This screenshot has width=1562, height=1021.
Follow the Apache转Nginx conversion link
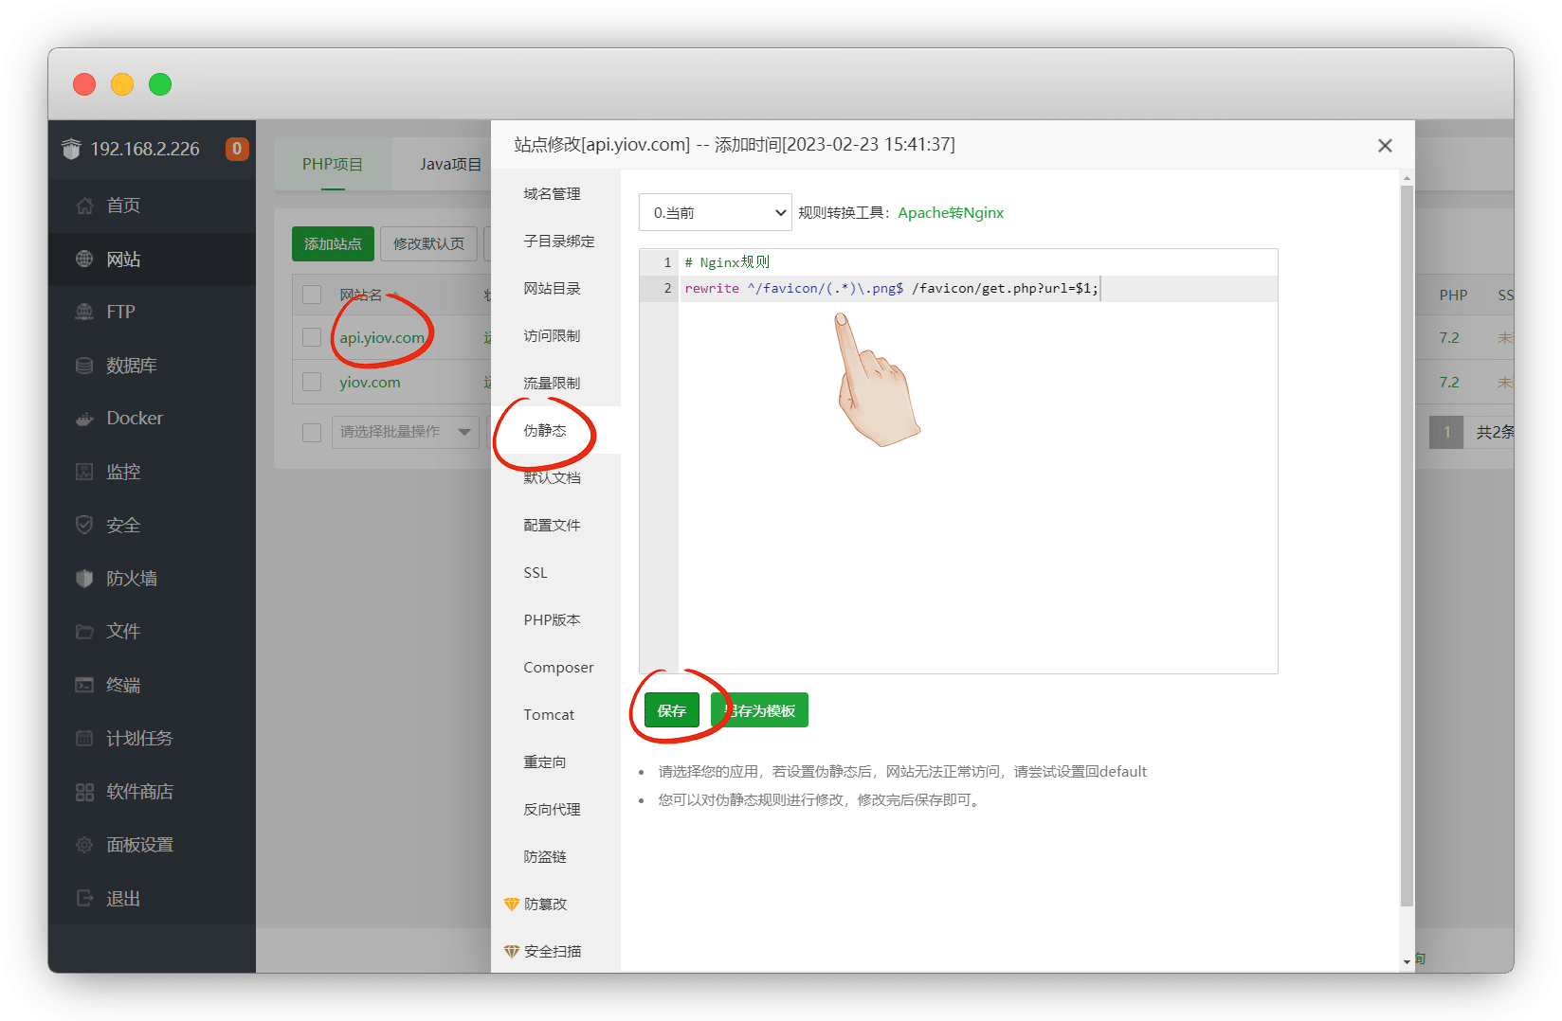950,213
